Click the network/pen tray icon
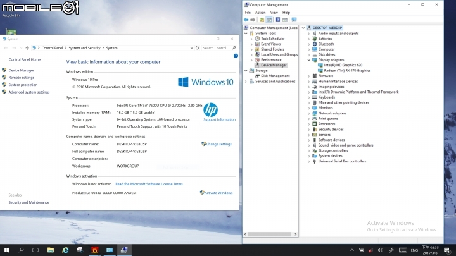The width and height of the screenshot is (456, 256). pyautogui.click(x=391, y=250)
